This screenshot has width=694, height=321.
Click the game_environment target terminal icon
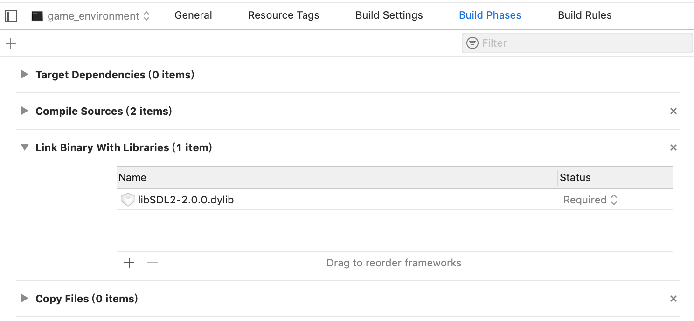pyautogui.click(x=37, y=16)
